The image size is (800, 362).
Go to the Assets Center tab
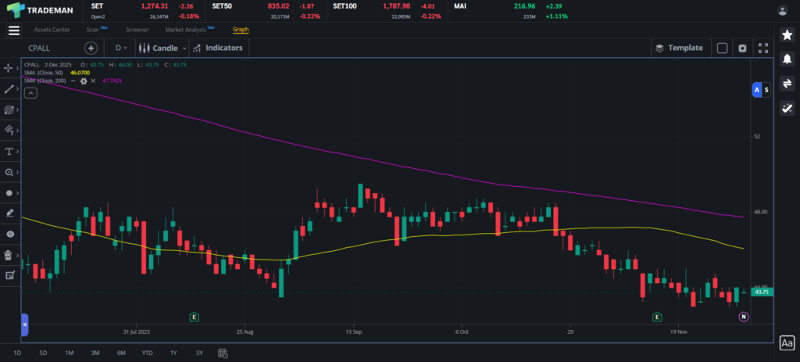click(x=52, y=30)
